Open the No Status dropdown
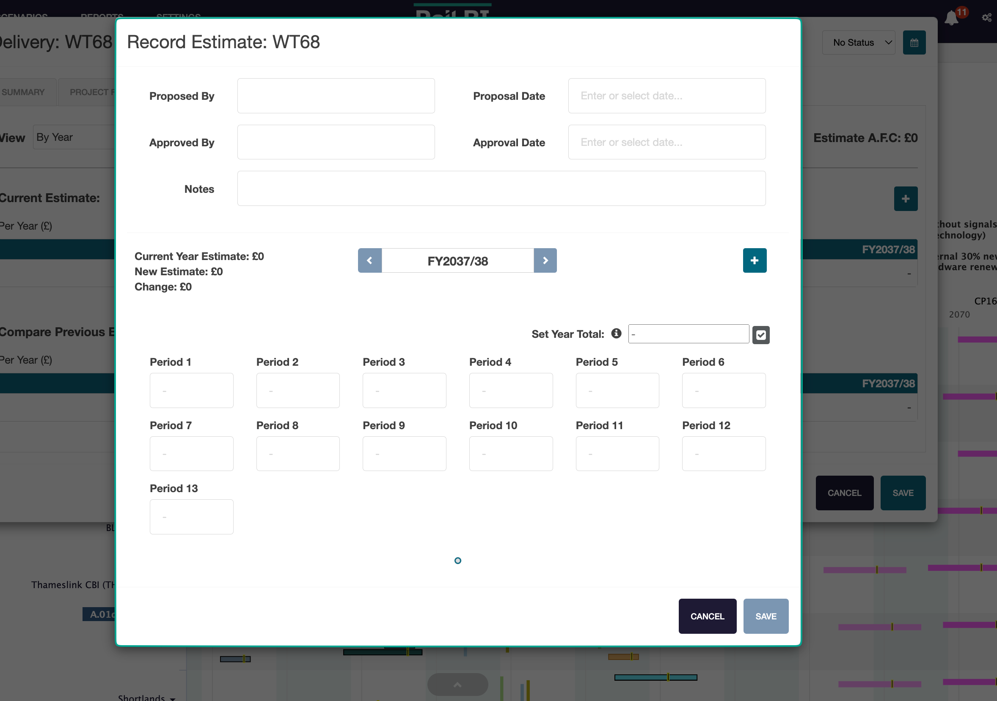This screenshot has height=701, width=997. click(x=858, y=43)
